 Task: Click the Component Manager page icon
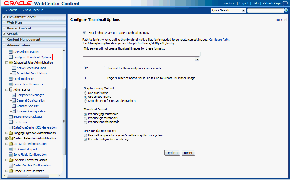(14, 95)
